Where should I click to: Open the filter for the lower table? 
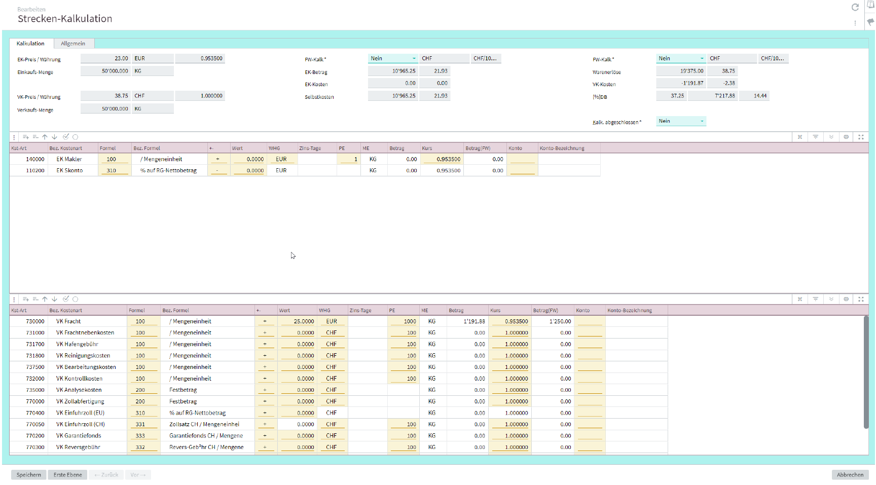pyautogui.click(x=815, y=299)
